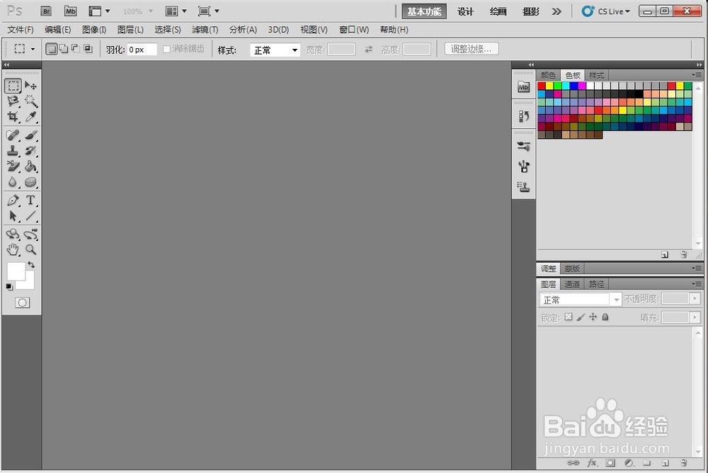This screenshot has height=473, width=708.
Task: Select the Hand tool
Action: pyautogui.click(x=13, y=249)
